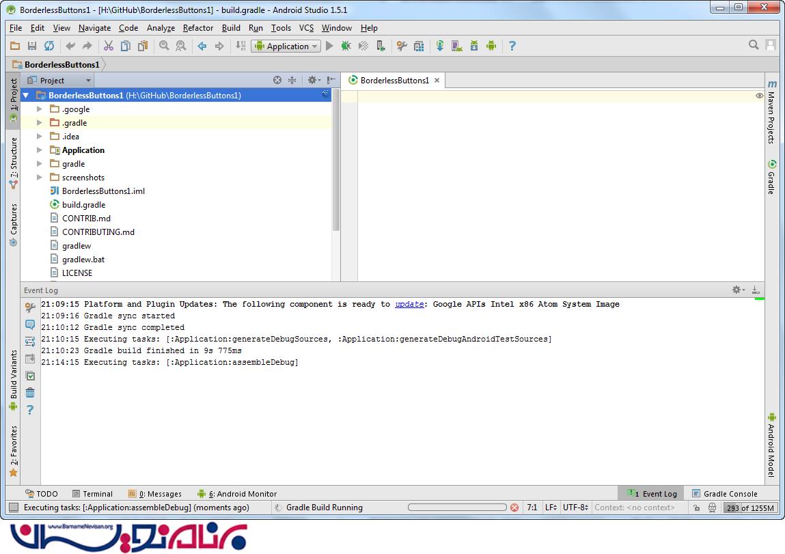Click the Replace magnifier icon
This screenshot has width=785, height=554.
coord(181,46)
